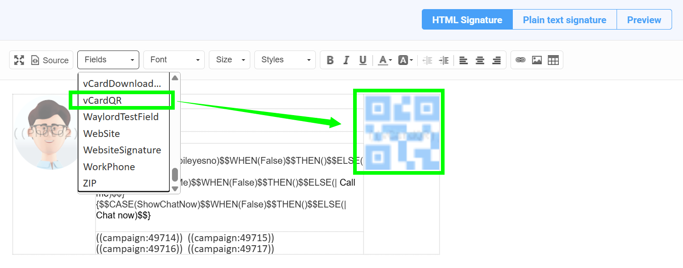The image size is (683, 268).
Task: Open the Size dropdown
Action: (x=229, y=60)
